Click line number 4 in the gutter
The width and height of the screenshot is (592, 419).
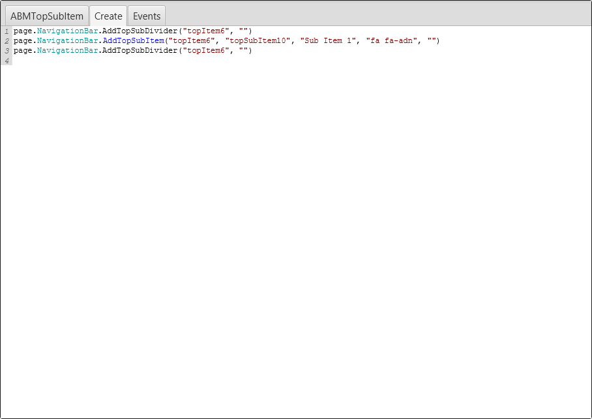[7, 61]
